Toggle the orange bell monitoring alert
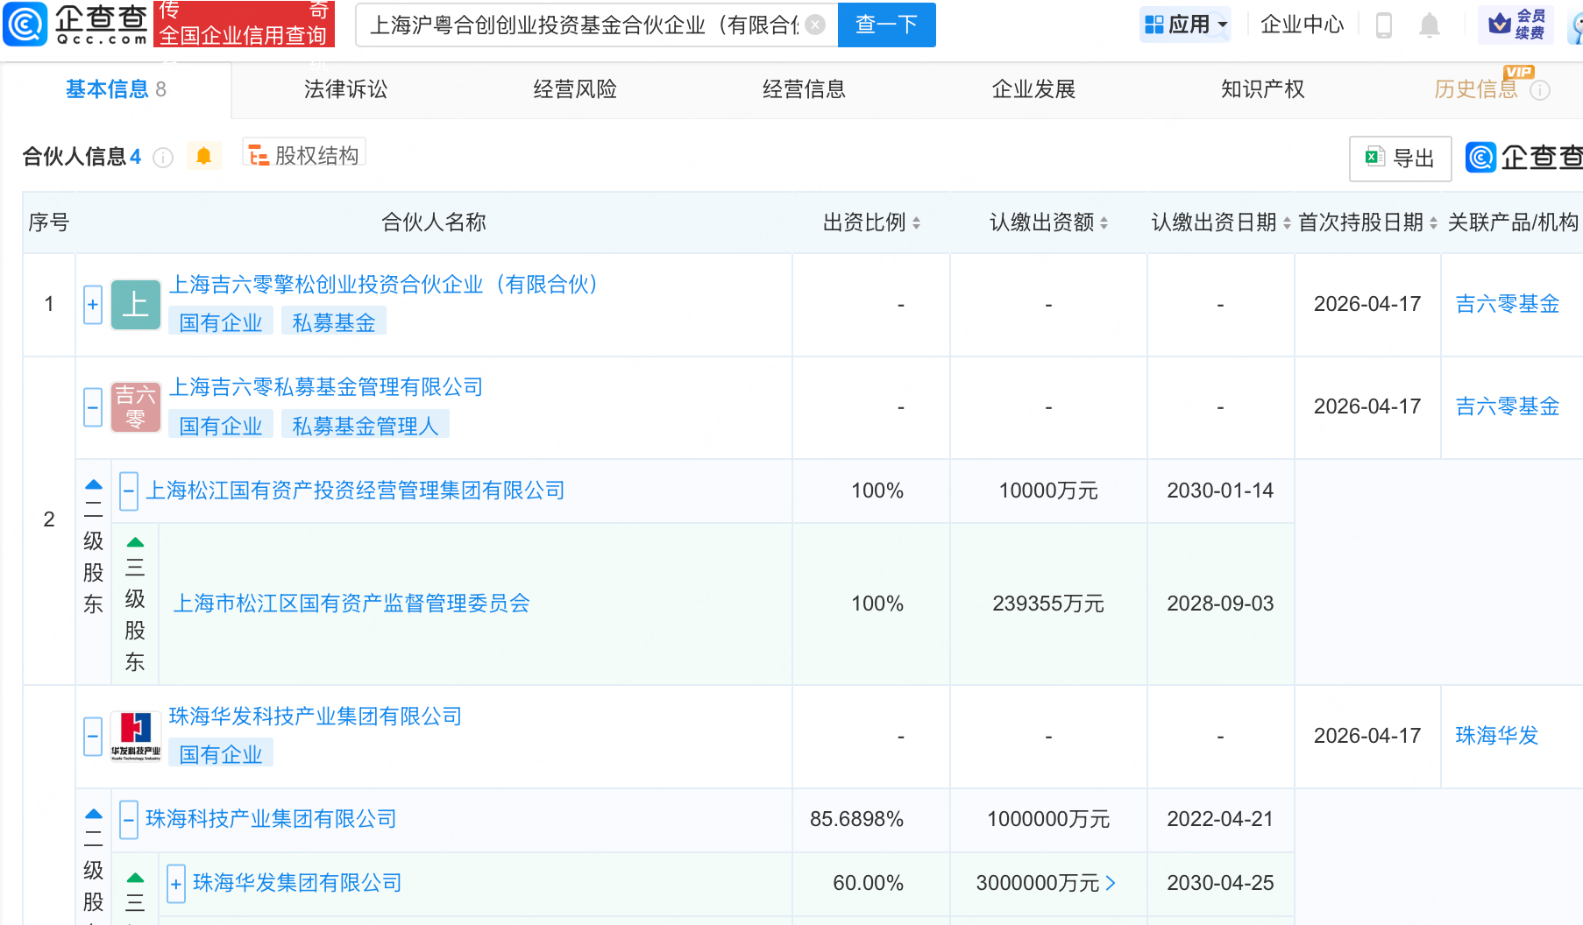The image size is (1583, 925). point(203,156)
